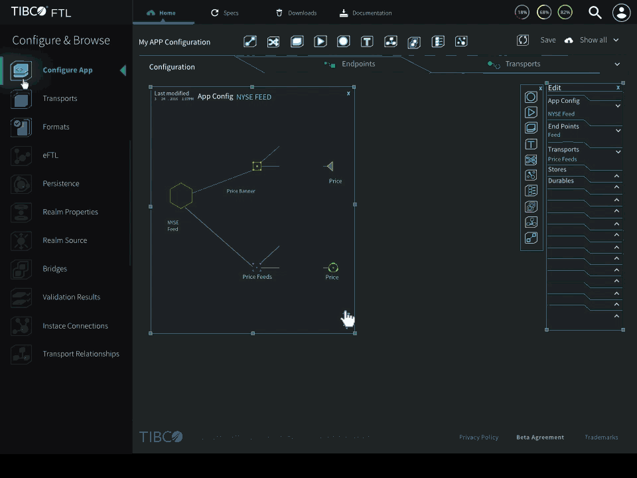Image resolution: width=637 pixels, height=478 pixels.
Task: Click the Bridges sidebar icon
Action: pos(21,269)
